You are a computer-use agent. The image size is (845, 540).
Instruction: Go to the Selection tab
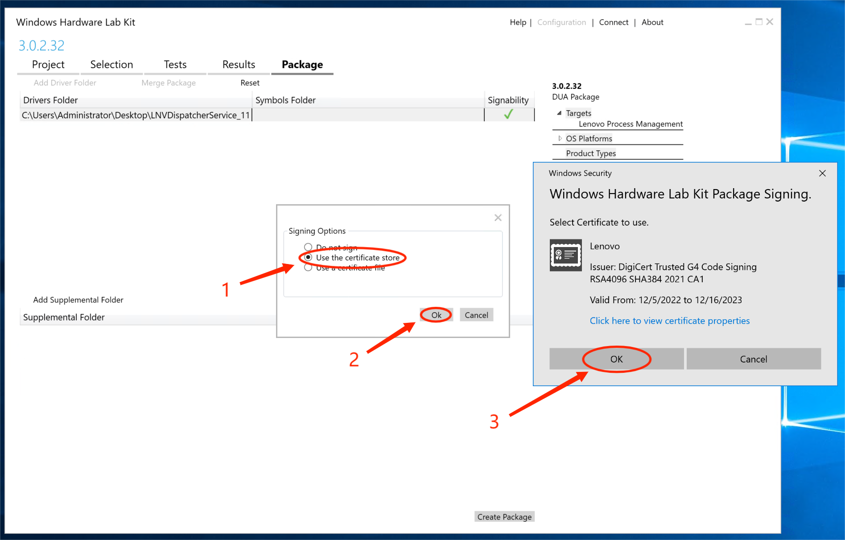pyautogui.click(x=111, y=65)
